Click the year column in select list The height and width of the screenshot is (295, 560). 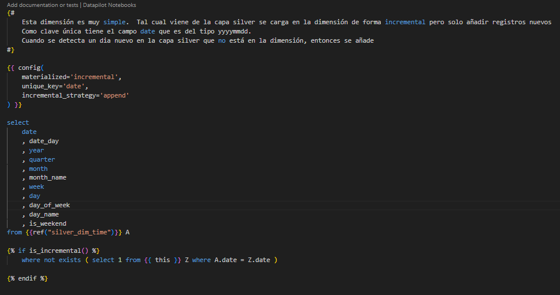[36, 150]
